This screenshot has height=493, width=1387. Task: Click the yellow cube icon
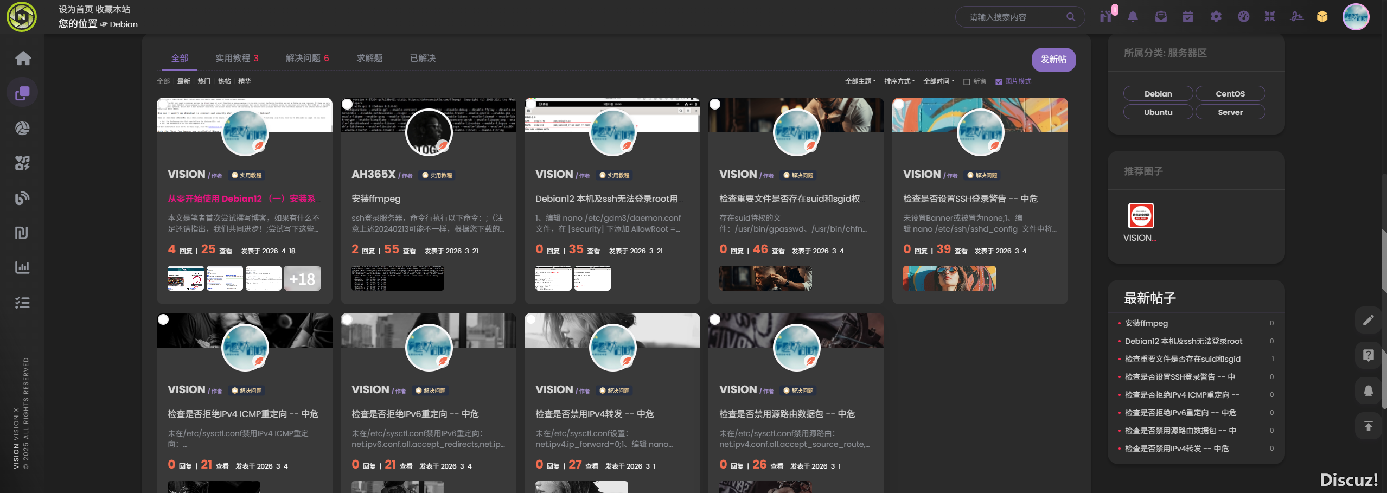(1322, 17)
